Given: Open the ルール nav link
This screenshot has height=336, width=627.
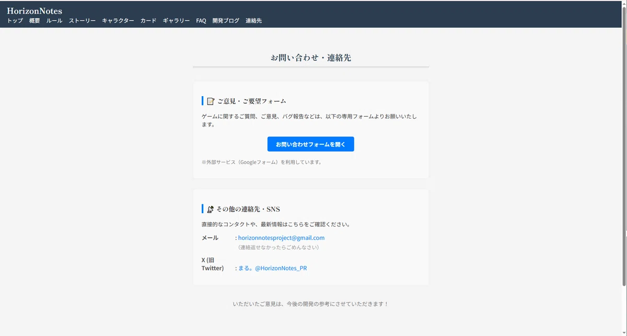Looking at the screenshot, I should coord(54,21).
